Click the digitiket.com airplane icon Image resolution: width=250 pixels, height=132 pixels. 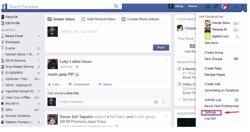click(x=207, y=37)
